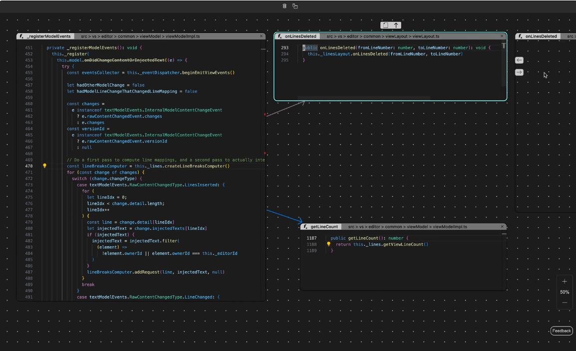This screenshot has width=576, height=351.
Task: Click addRequest on line 487
Action: (x=147, y=272)
